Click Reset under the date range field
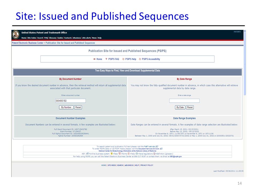Screen dimensions: 257x192 click(x=190, y=107)
